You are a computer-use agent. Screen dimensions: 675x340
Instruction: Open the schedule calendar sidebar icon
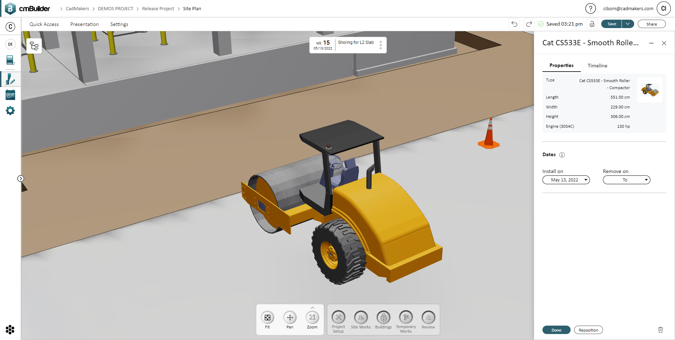coord(11,95)
